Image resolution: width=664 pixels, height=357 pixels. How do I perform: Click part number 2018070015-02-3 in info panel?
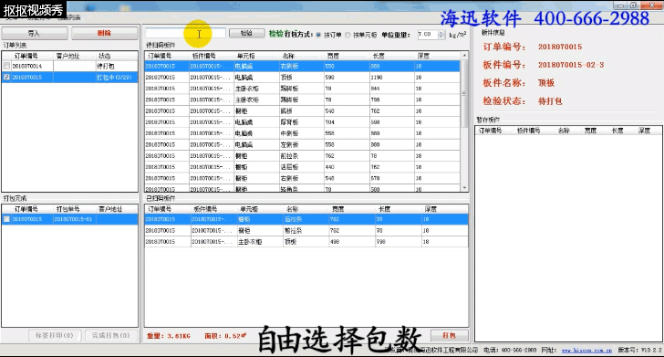tap(571, 65)
